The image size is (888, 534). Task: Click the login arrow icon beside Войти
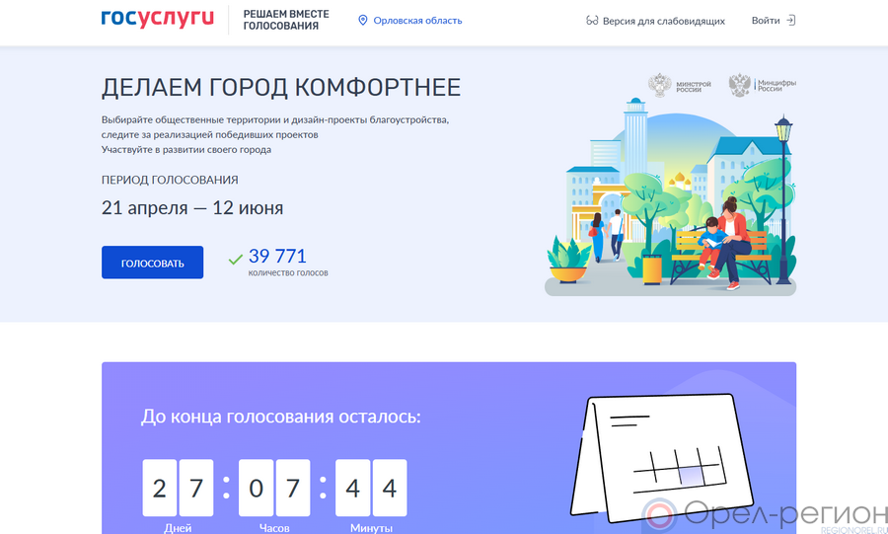tap(790, 21)
